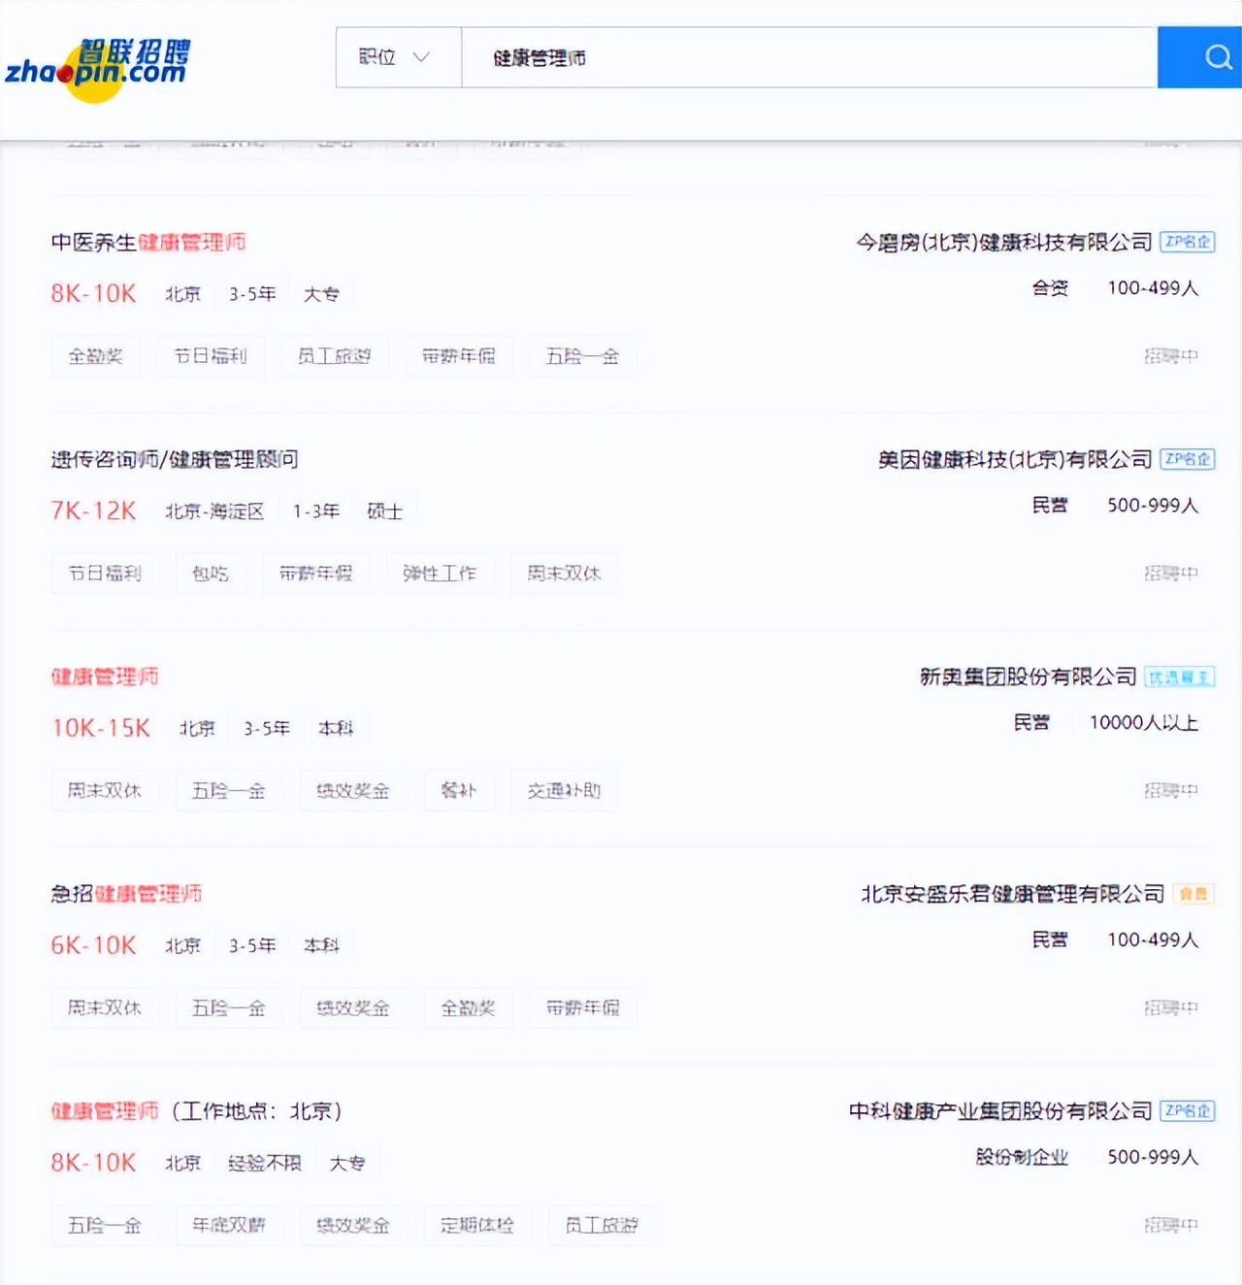Click the 定期体检 tag
The image size is (1242, 1285).
tap(477, 1226)
